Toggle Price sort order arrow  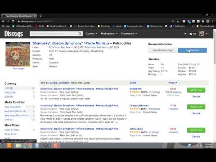tap(176, 83)
